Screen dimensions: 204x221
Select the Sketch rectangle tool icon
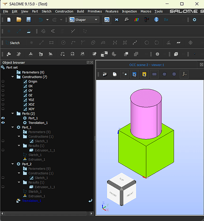pos(51,43)
